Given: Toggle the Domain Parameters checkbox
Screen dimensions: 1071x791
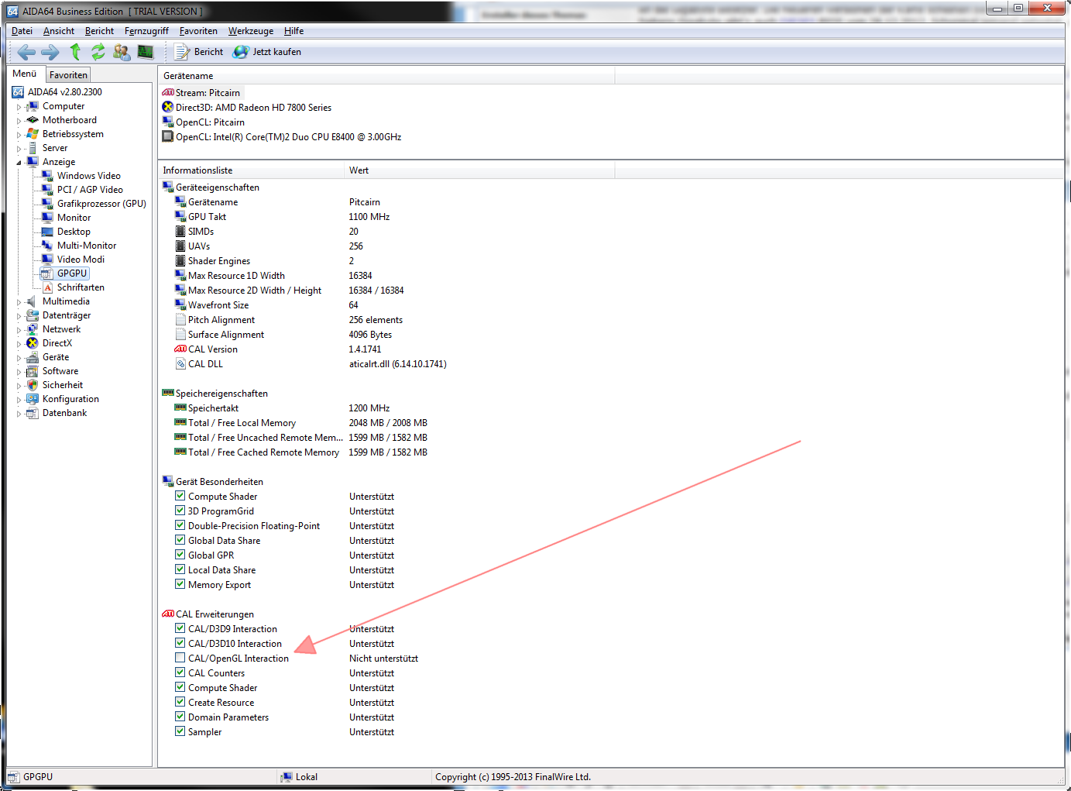Looking at the screenshot, I should click(180, 717).
